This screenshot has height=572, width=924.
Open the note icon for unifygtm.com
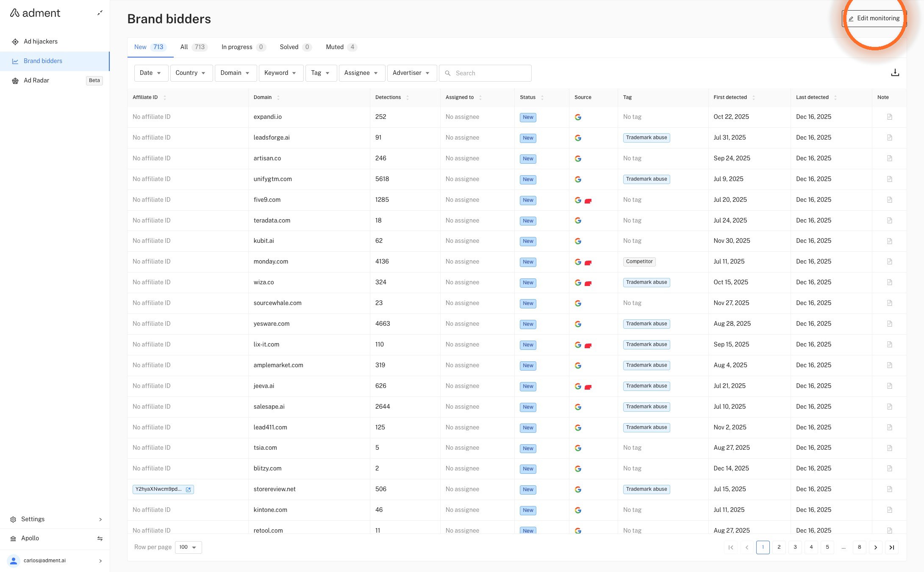point(890,179)
